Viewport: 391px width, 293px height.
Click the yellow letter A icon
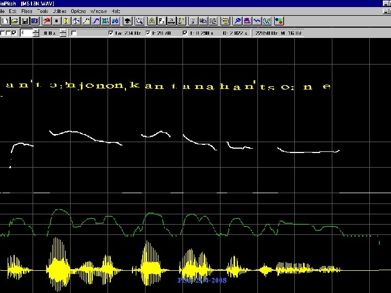point(152,21)
